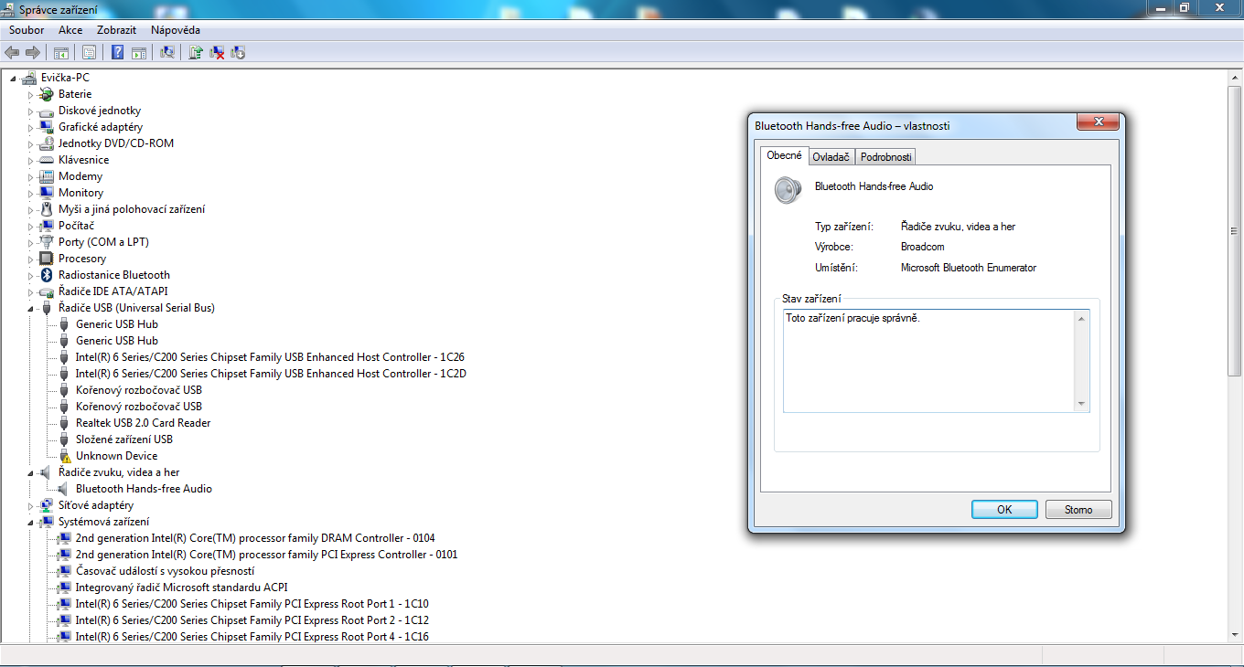The height and width of the screenshot is (667, 1244).
Task: Switch to the Podrobnosti tab
Action: (886, 157)
